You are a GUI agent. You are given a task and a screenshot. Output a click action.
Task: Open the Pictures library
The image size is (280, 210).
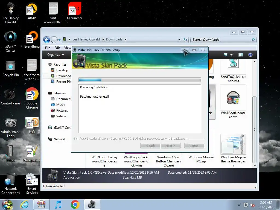click(59, 110)
